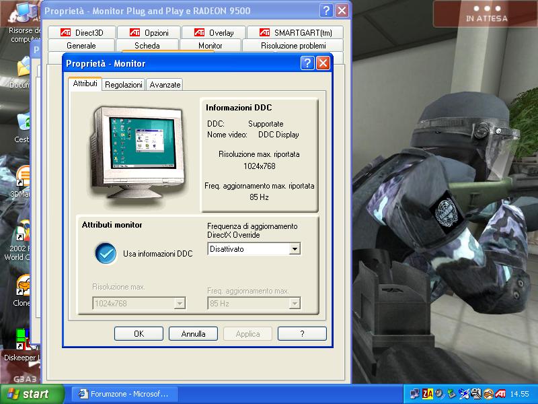This screenshot has height=404, width=538.
Task: Open the ZoneAlarm ZA tray icon
Action: [x=427, y=394]
